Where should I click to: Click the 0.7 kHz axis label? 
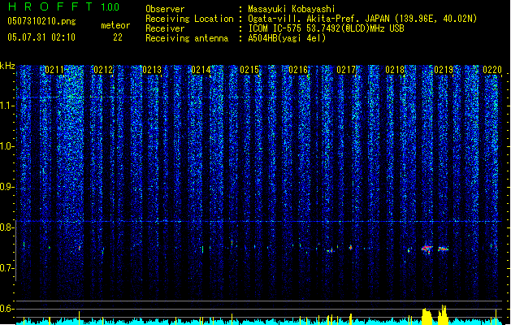pyautogui.click(x=6, y=268)
